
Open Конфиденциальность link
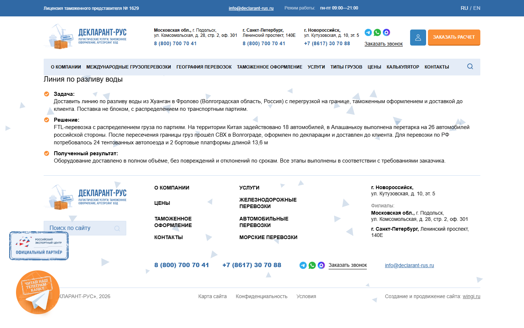tap(262, 296)
